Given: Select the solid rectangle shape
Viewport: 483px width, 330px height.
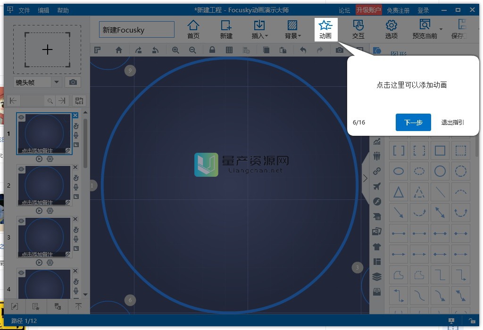Looking at the screenshot, I should click(x=440, y=151).
